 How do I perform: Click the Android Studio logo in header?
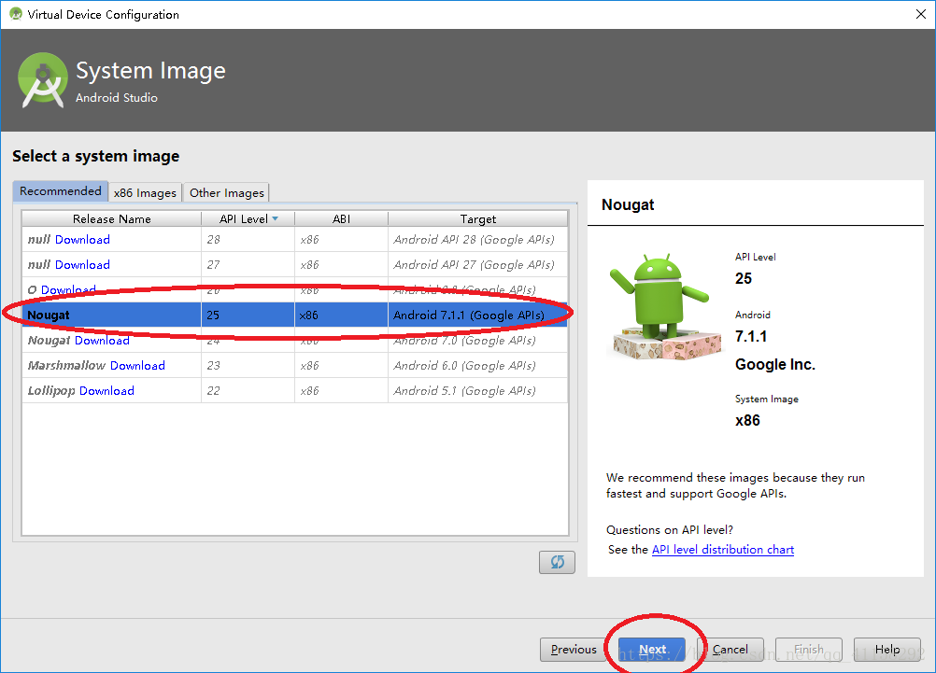coord(43,80)
